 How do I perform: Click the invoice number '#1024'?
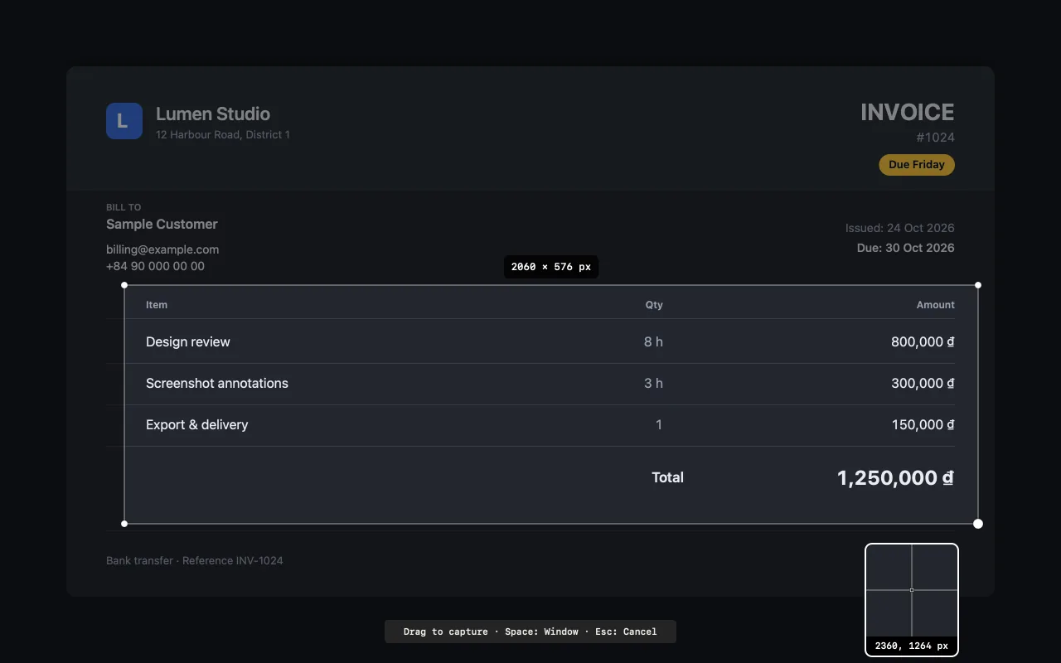click(x=936, y=138)
